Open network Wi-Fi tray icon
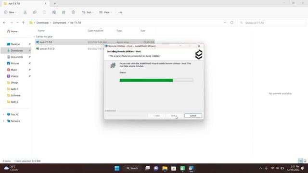The height and width of the screenshot is (173, 308). click(x=272, y=168)
